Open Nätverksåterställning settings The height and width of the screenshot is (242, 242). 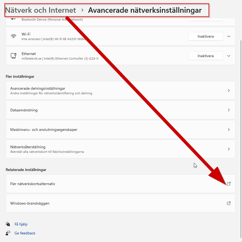click(x=121, y=149)
